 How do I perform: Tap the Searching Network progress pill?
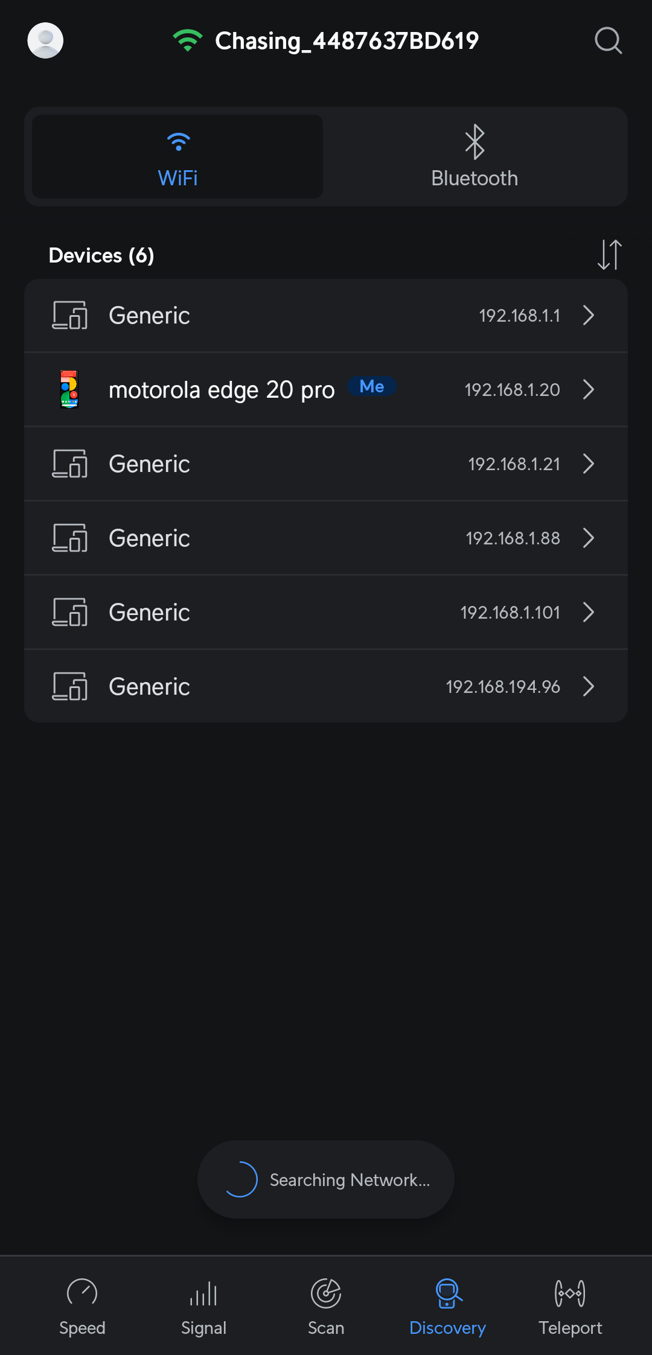[x=326, y=1179]
